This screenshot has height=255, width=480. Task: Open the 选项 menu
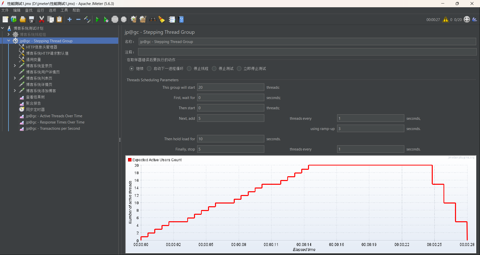[x=52, y=10]
